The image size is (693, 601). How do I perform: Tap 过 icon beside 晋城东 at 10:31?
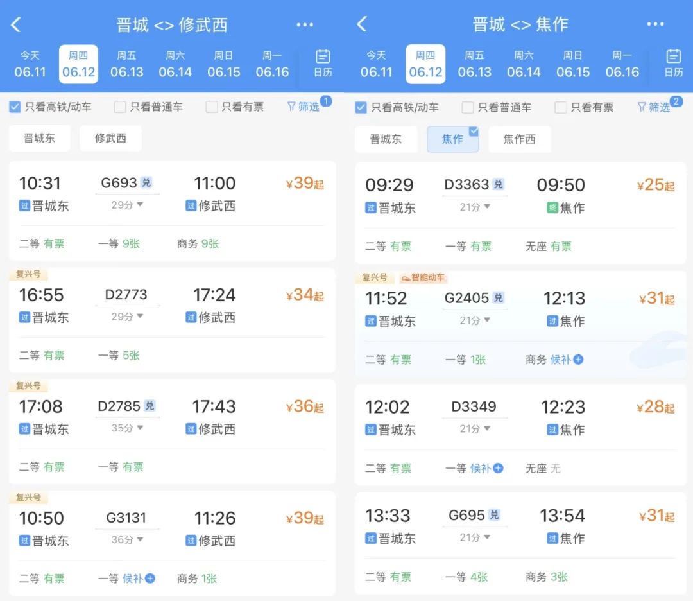[x=24, y=205]
